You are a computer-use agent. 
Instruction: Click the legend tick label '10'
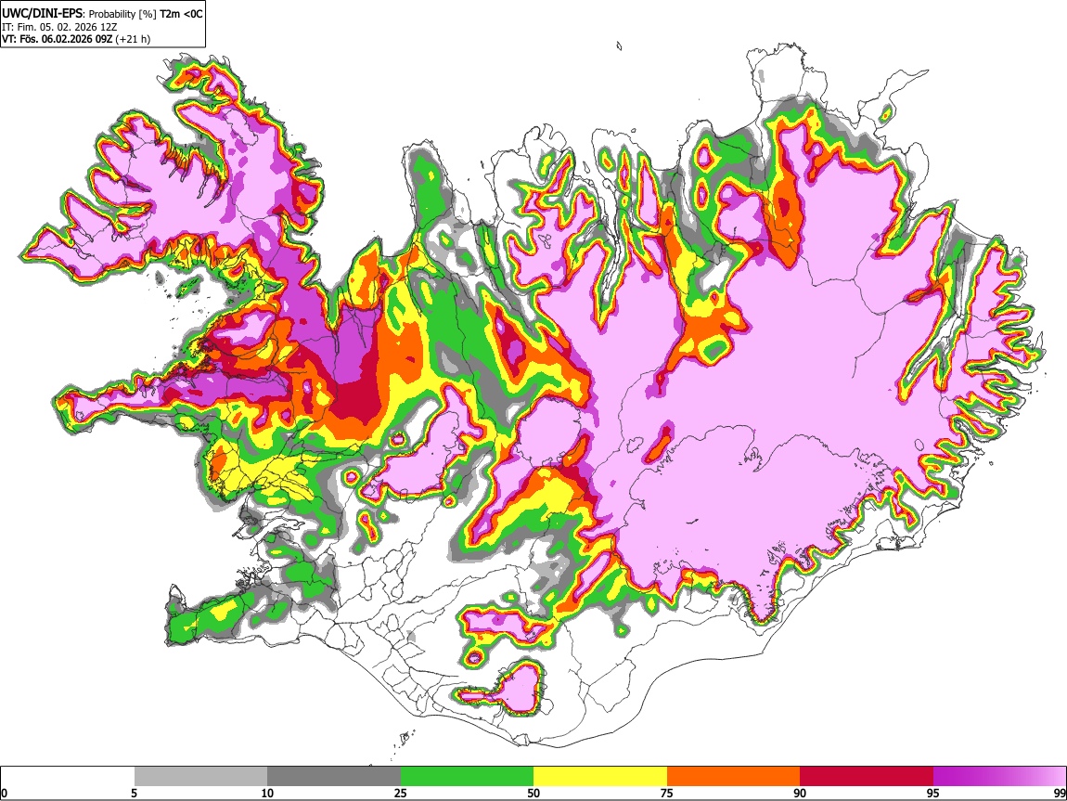pos(267,794)
